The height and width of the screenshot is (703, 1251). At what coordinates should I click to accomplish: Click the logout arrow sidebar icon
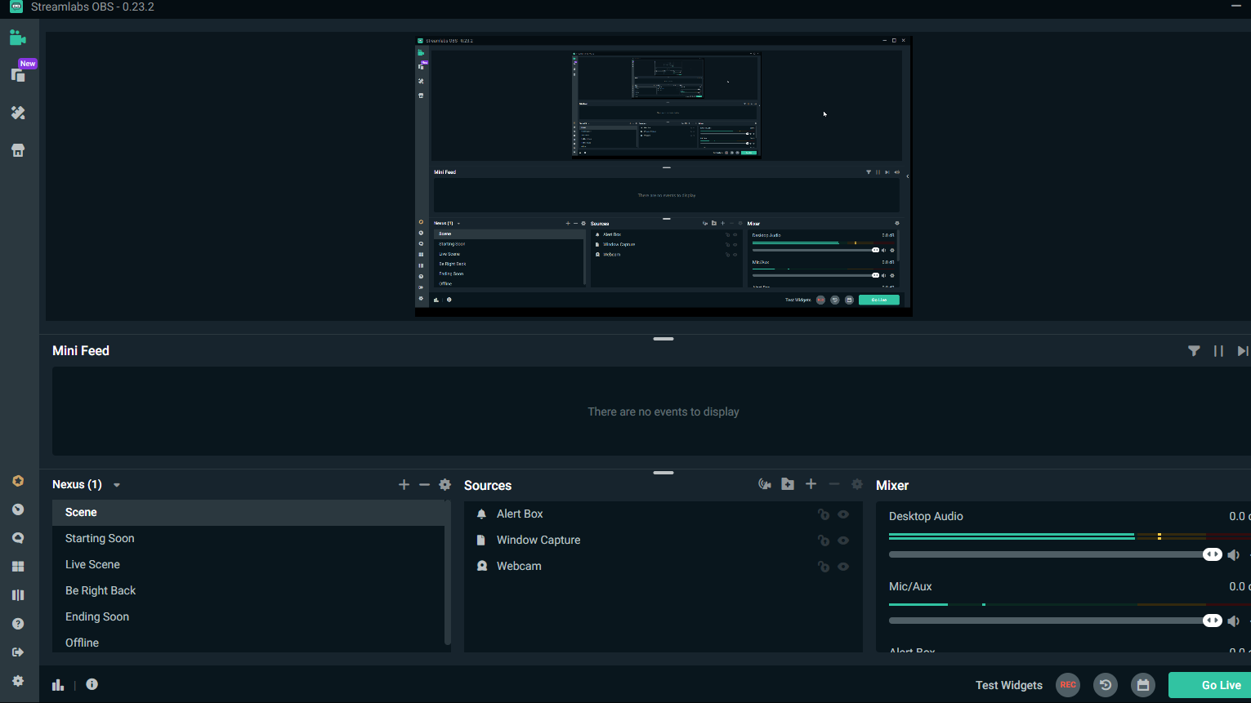point(18,652)
